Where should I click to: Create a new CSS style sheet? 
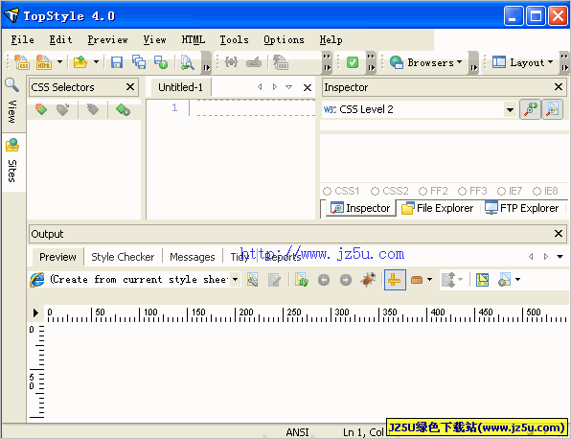[x=22, y=62]
